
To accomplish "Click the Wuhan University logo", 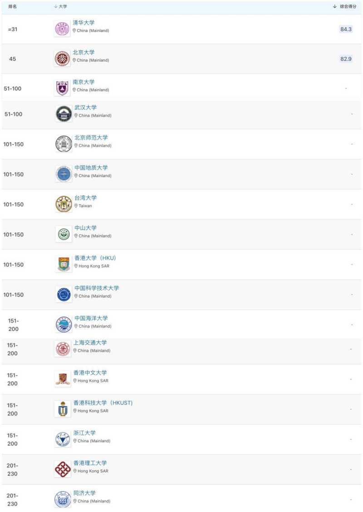I will tap(64, 114).
